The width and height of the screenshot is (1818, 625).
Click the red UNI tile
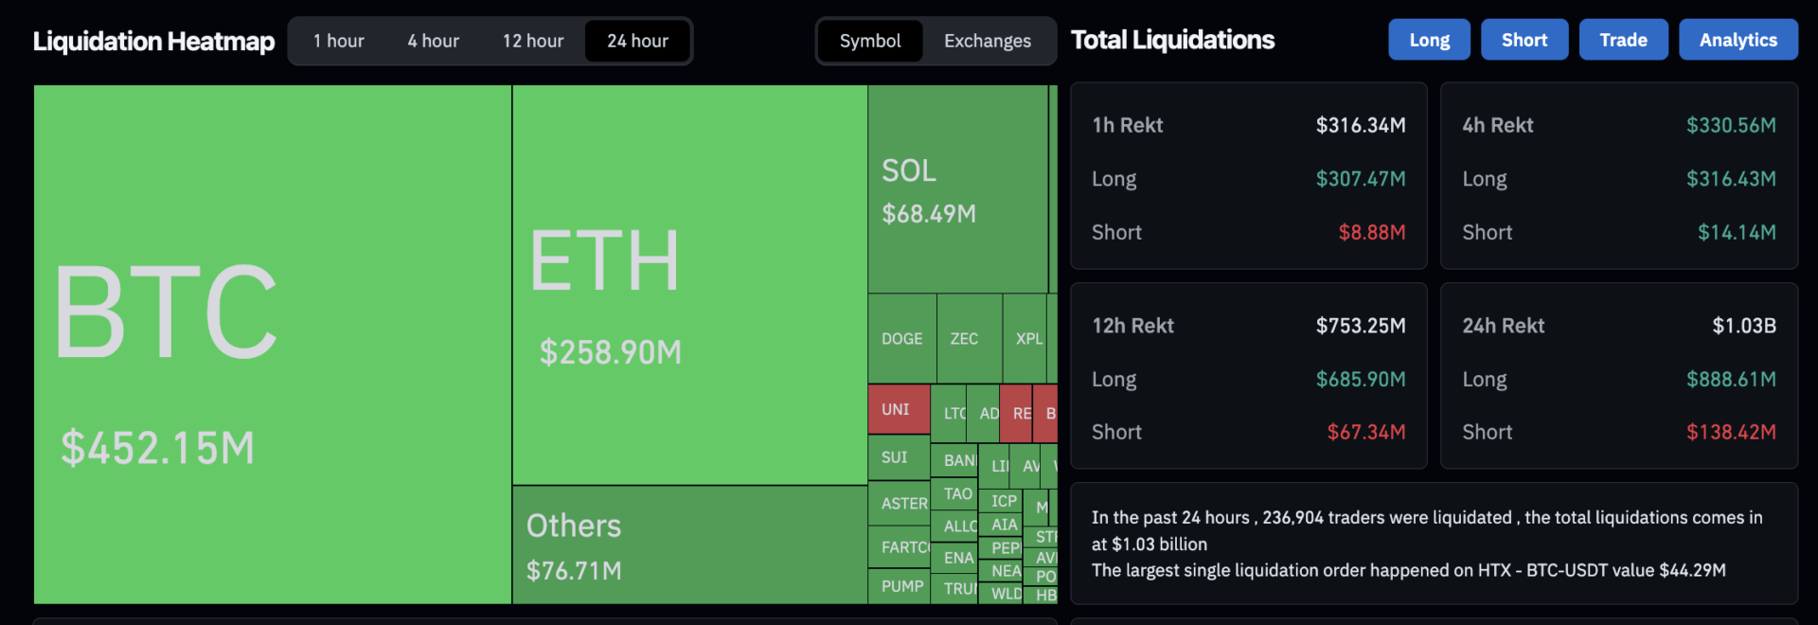pos(899,409)
